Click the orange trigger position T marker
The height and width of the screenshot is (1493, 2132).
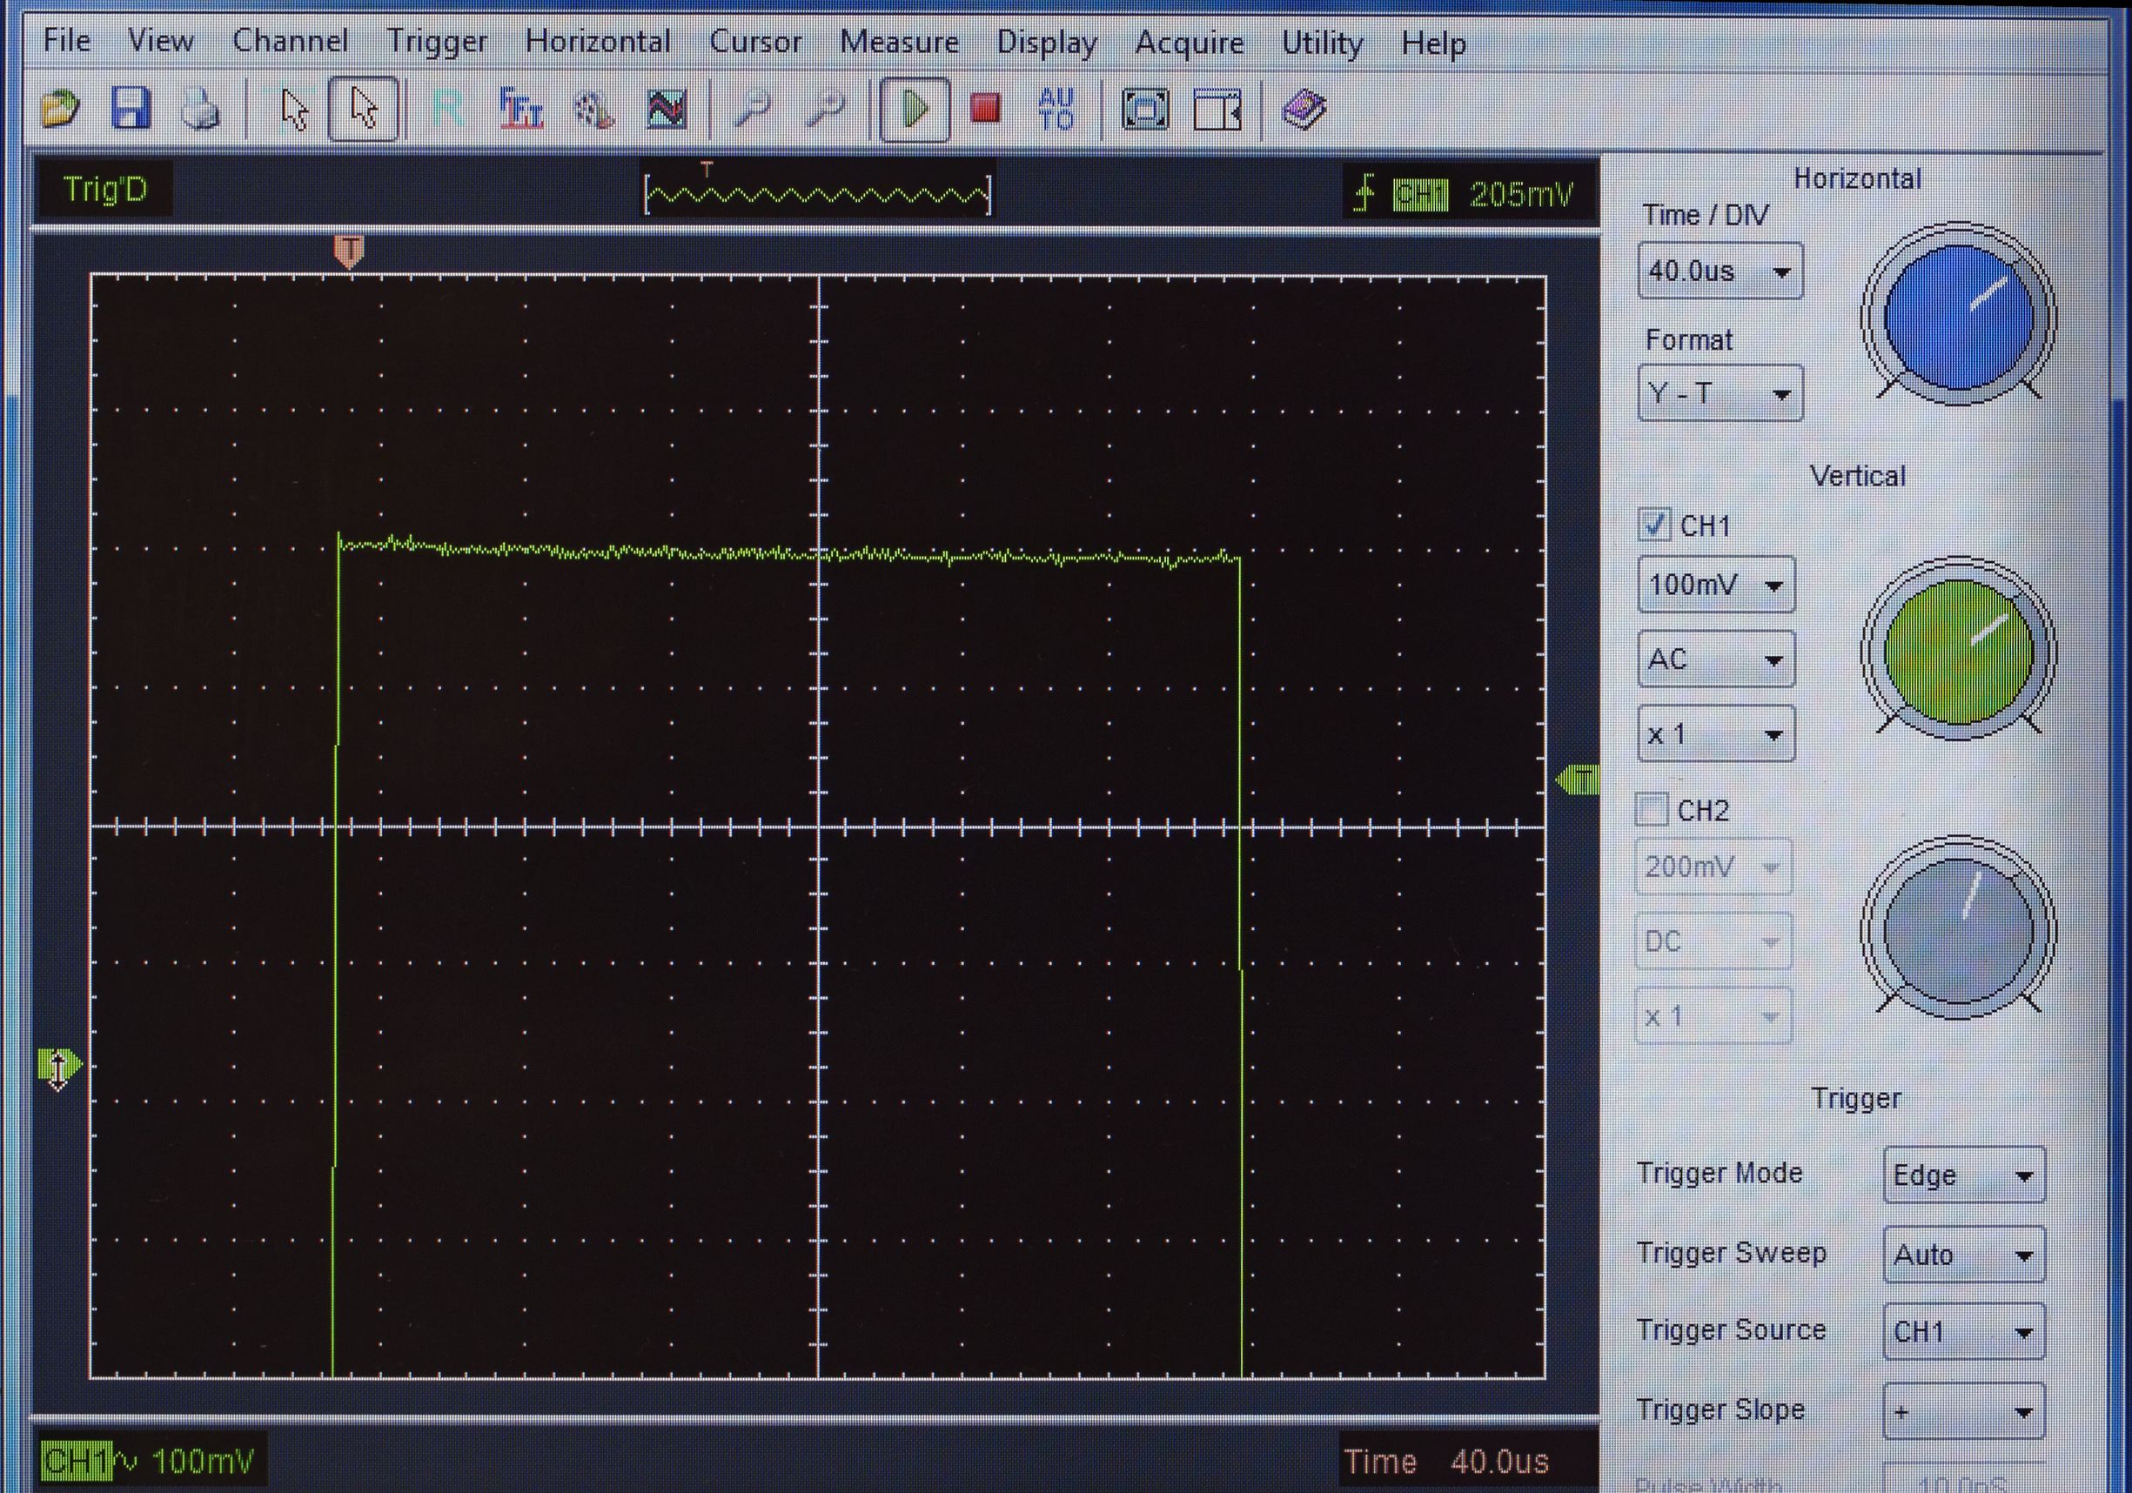coord(349,251)
